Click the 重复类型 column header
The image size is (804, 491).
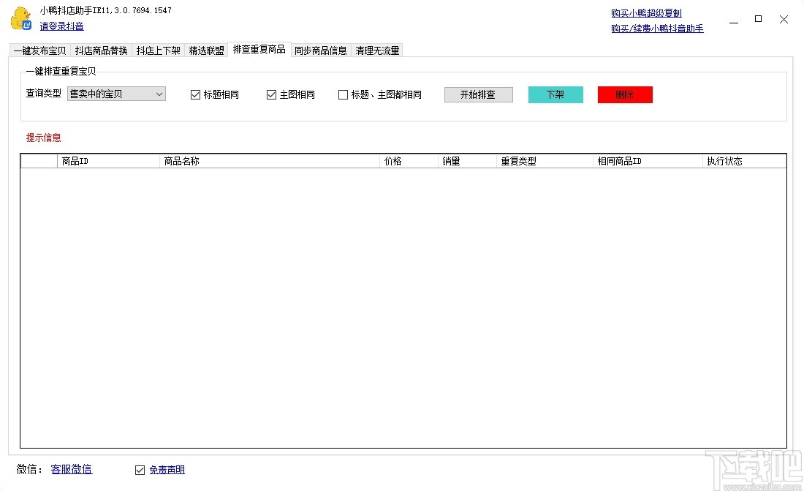(x=545, y=161)
